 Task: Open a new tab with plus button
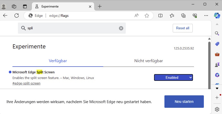[x=100, y=6]
